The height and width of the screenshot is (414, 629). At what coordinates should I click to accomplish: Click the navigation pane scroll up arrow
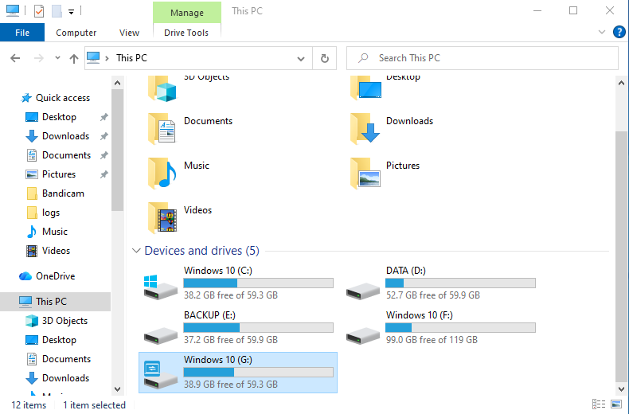[x=117, y=83]
